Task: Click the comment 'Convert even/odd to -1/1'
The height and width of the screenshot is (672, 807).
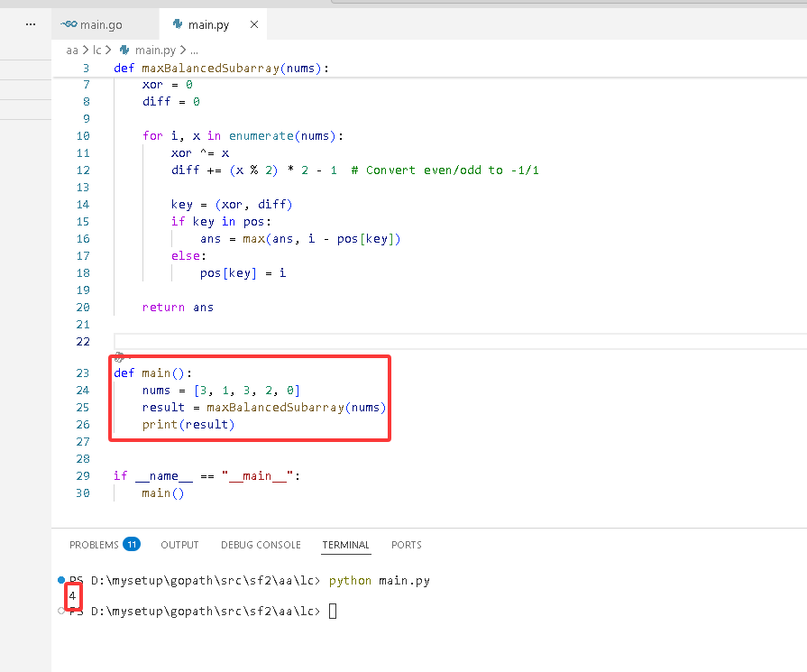Action: 445,170
